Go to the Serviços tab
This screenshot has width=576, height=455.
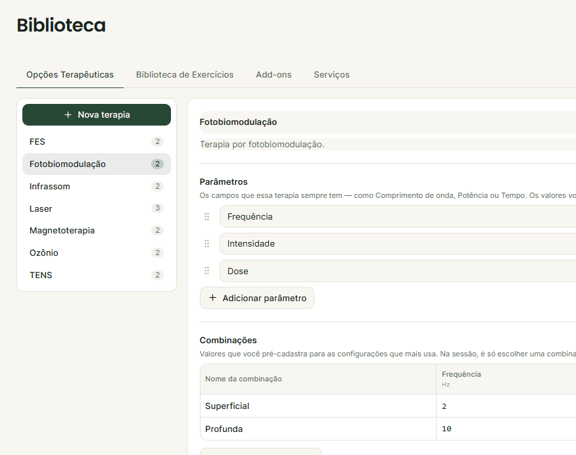point(331,74)
